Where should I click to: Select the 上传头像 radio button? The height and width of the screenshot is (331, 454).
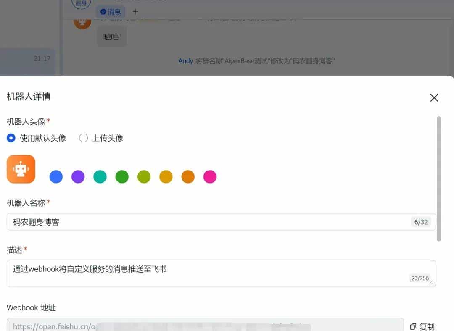pos(83,138)
